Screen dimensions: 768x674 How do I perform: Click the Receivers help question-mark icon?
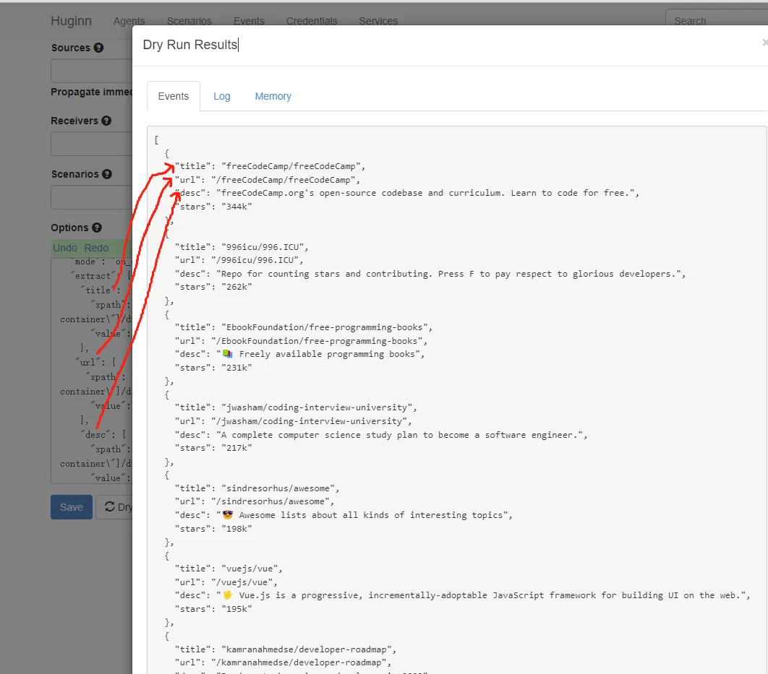pyautogui.click(x=106, y=121)
